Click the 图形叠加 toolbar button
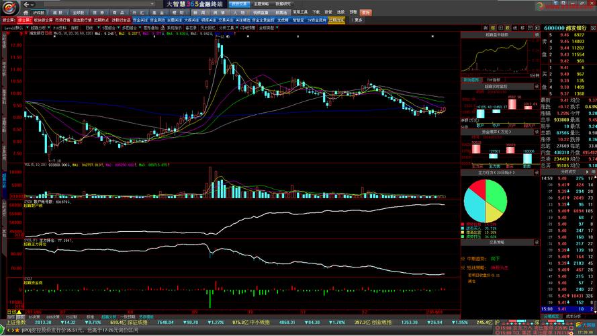Image resolution: width=597 pixels, height=336 pixels. pos(151,28)
